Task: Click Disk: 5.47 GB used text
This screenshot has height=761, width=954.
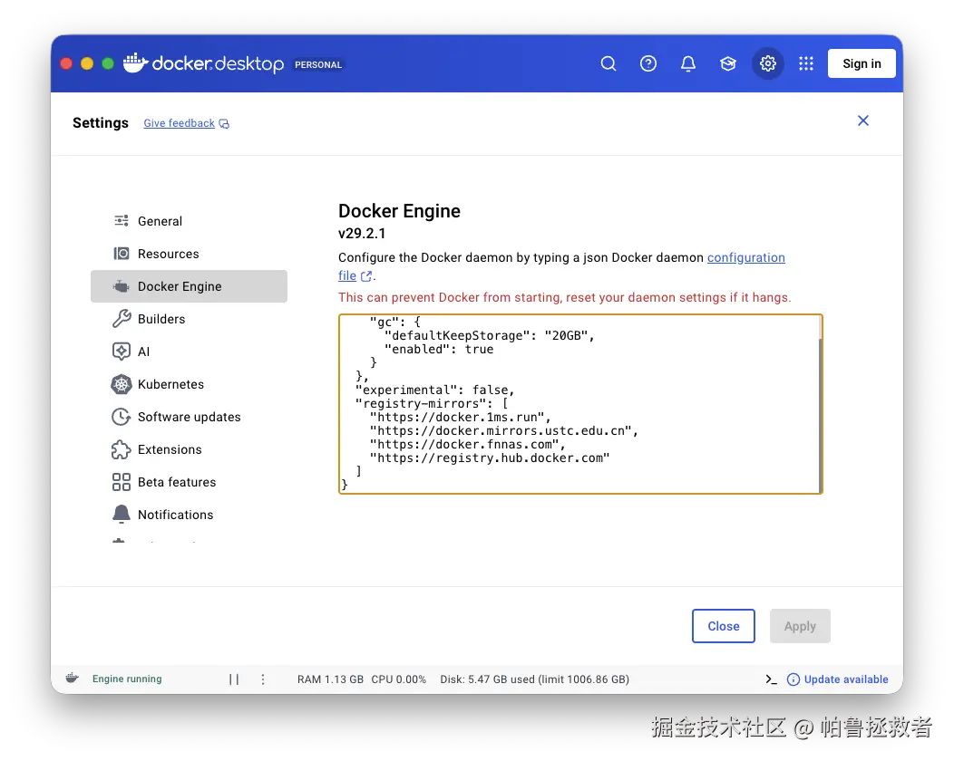Action: 487,679
